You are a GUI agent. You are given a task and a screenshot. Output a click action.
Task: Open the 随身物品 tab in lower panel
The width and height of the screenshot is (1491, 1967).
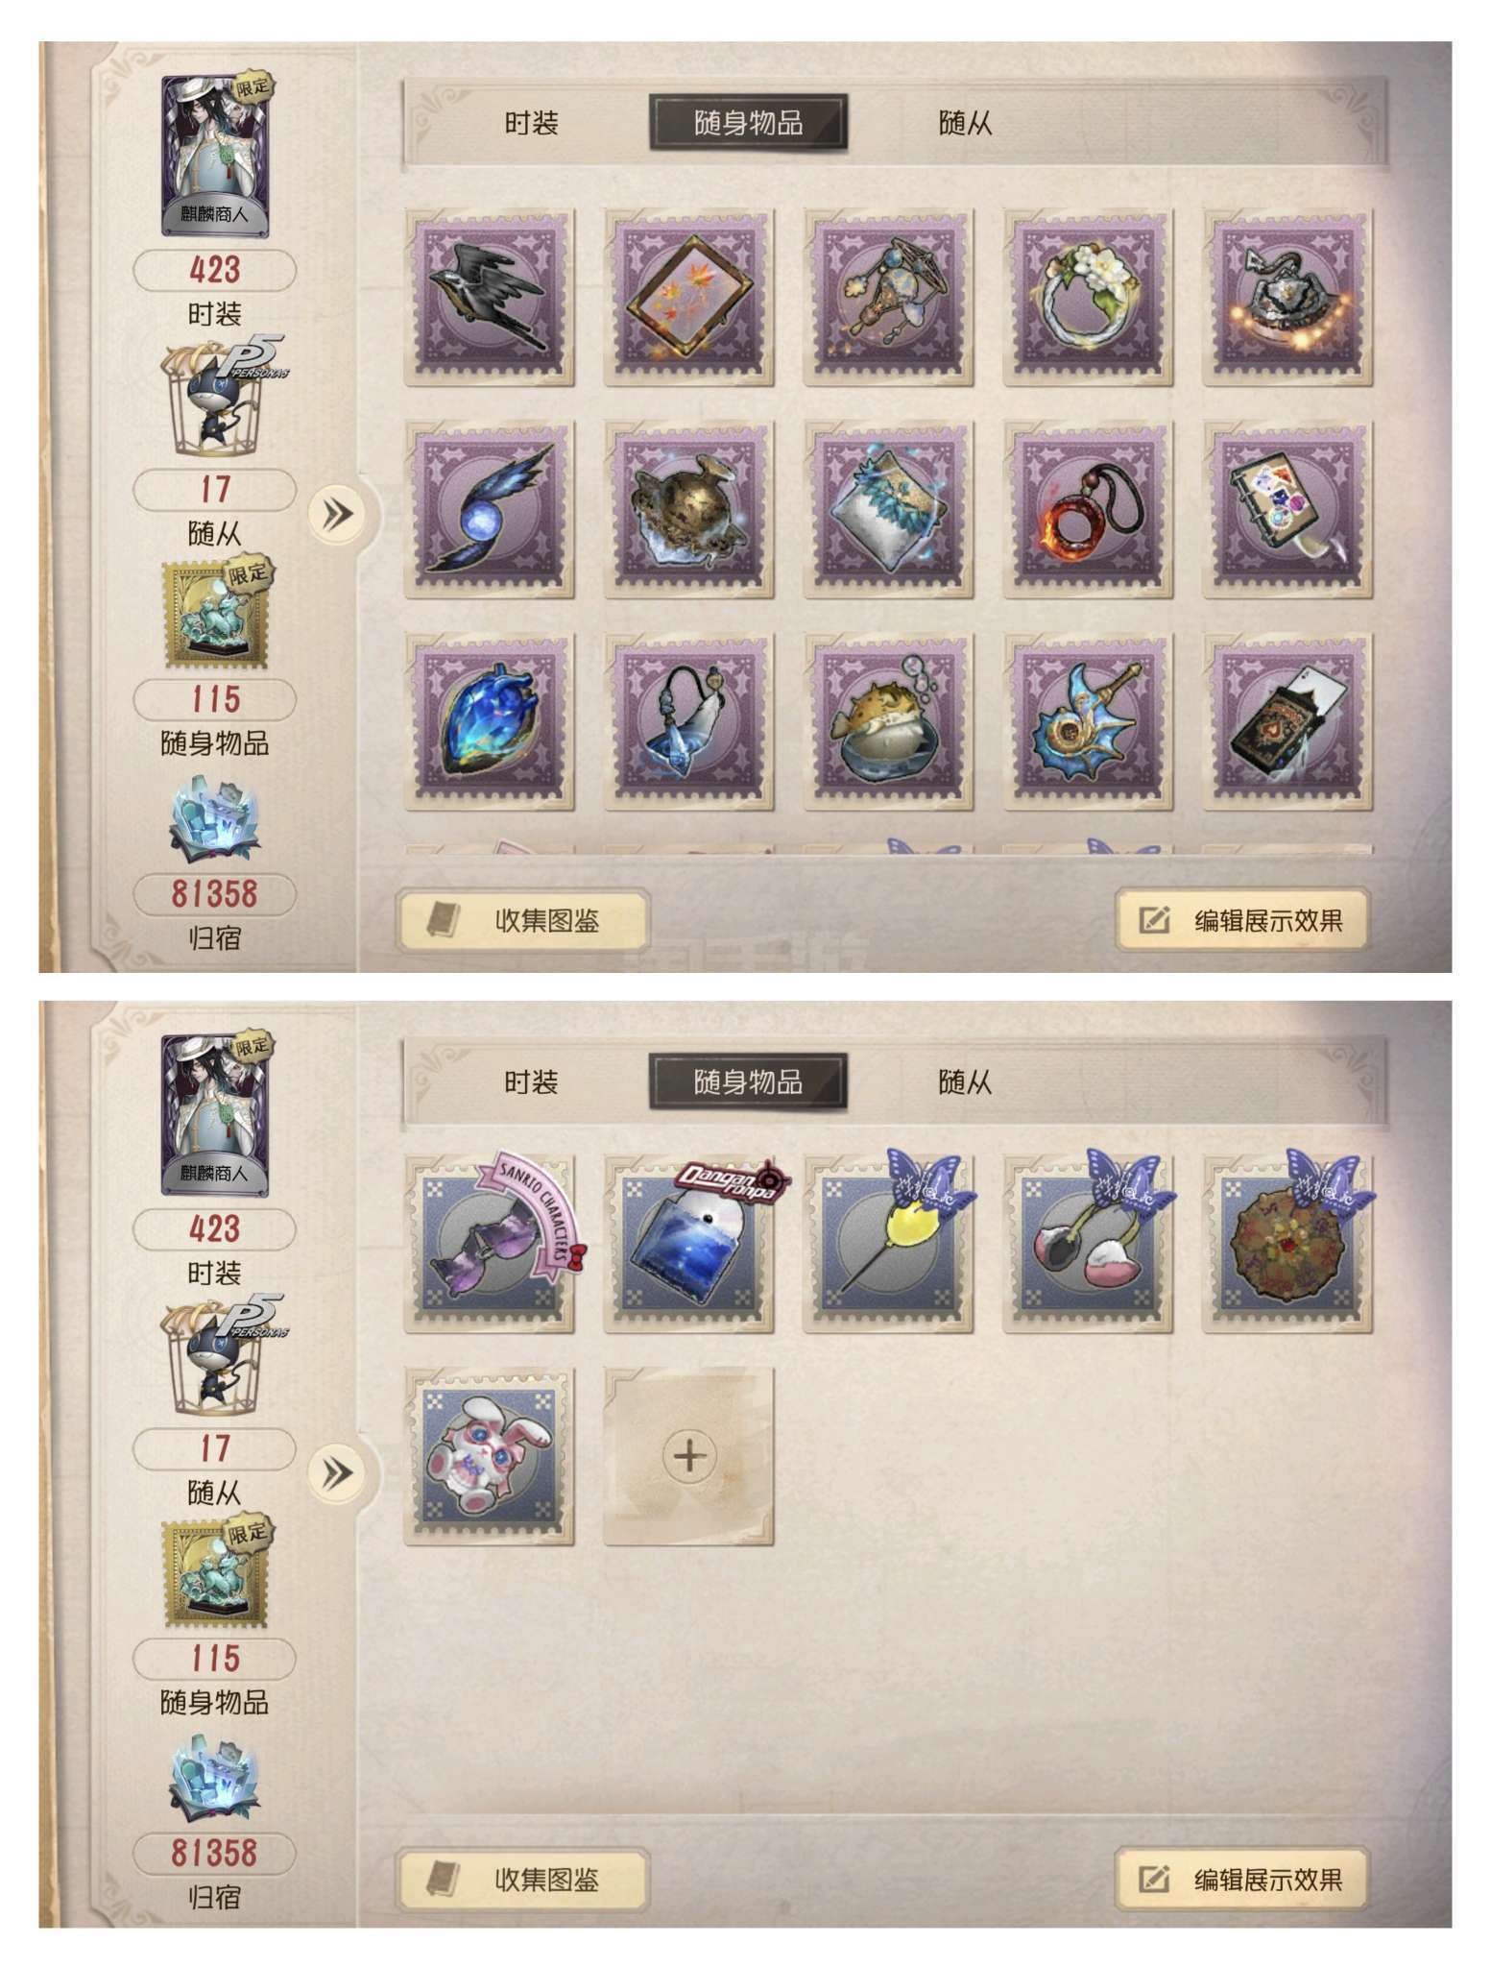click(748, 1081)
